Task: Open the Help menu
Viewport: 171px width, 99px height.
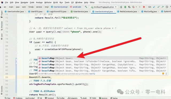Action: tap(86, 2)
